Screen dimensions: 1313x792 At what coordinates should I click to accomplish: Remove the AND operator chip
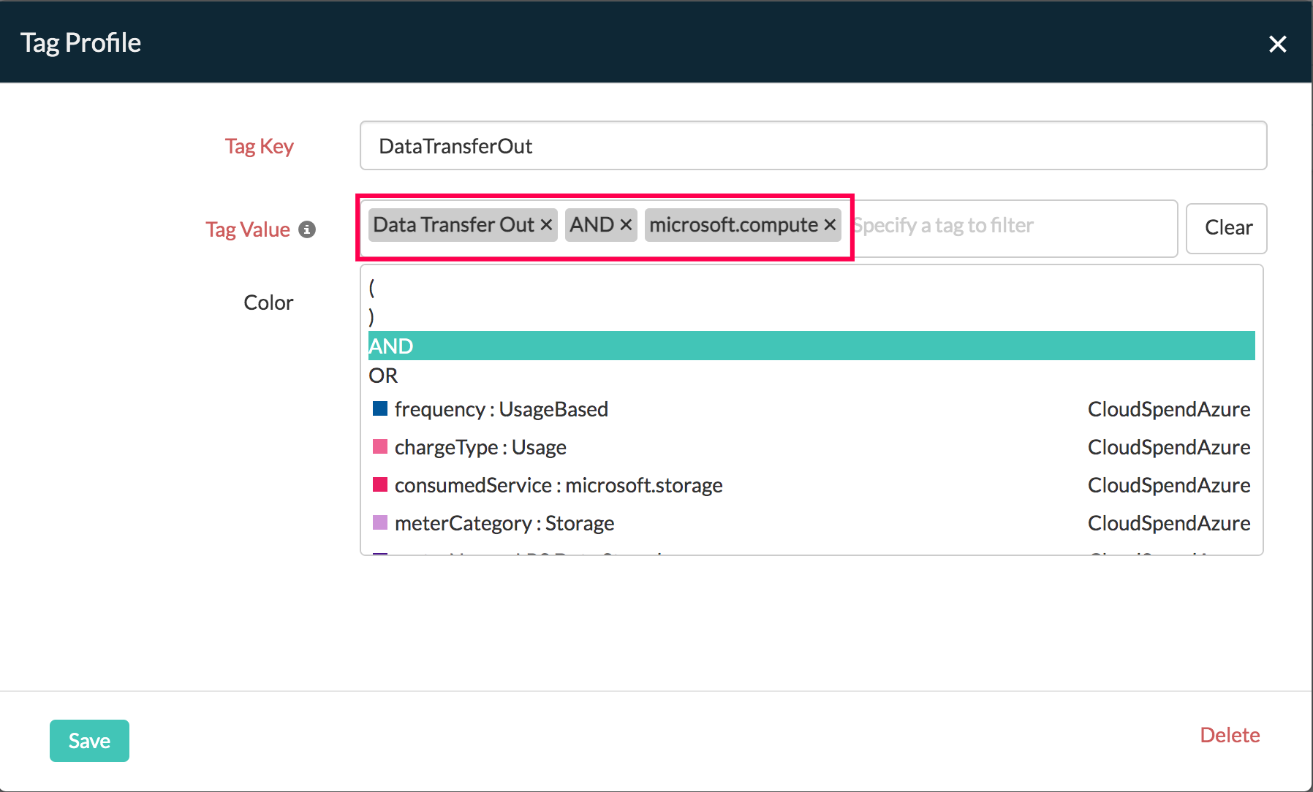pyautogui.click(x=626, y=225)
